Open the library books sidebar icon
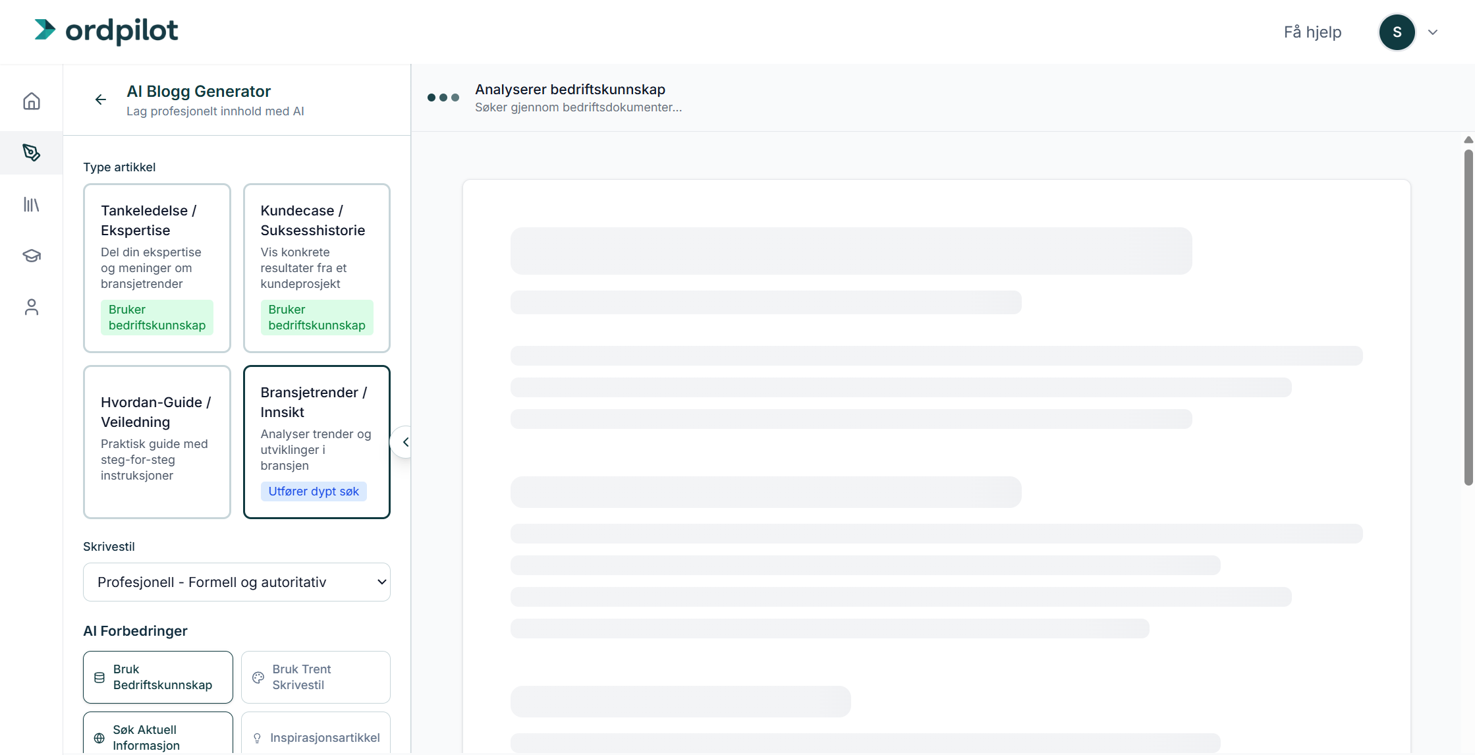Viewport: 1475px width, 755px height. [x=32, y=204]
